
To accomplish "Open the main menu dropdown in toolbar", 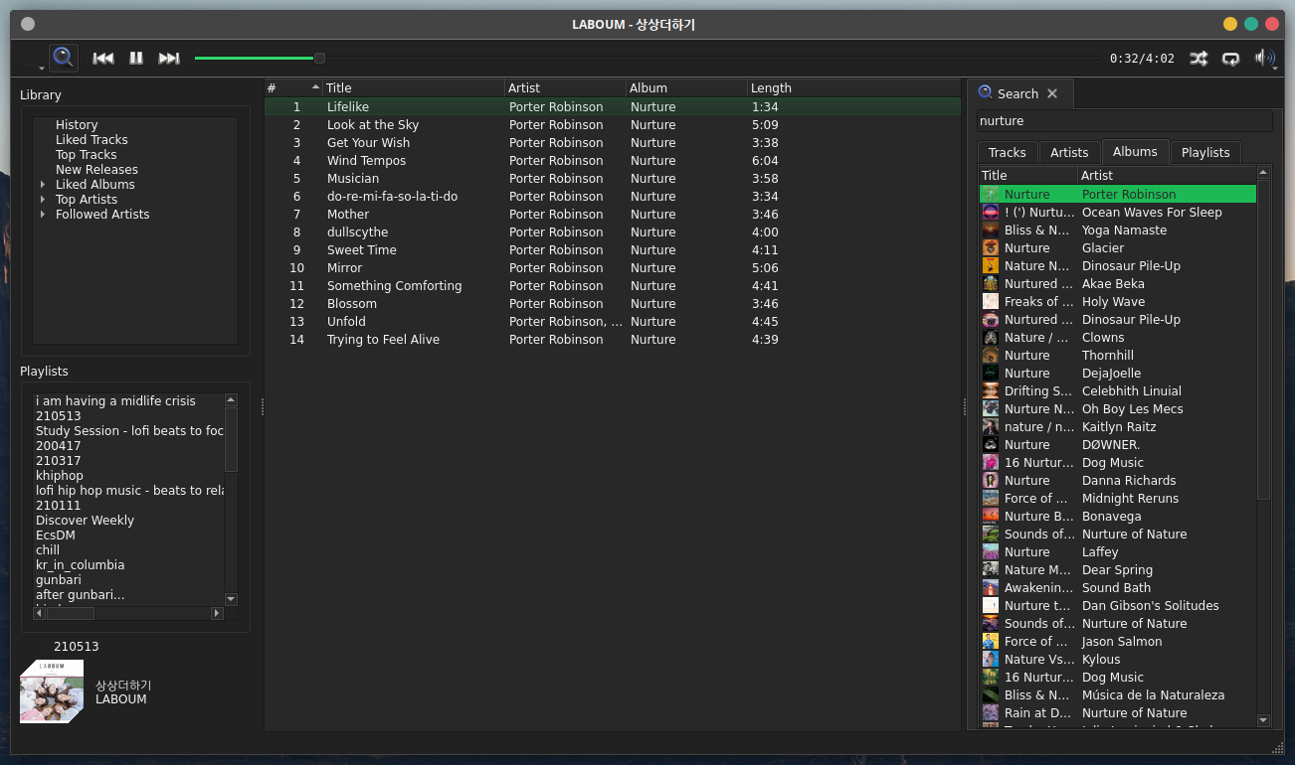I will point(32,59).
